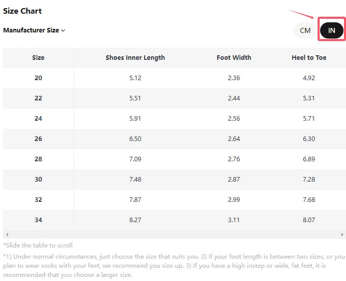This screenshot has width=346, height=281.
Task: Choose the size 24 row label
Action: [38, 119]
